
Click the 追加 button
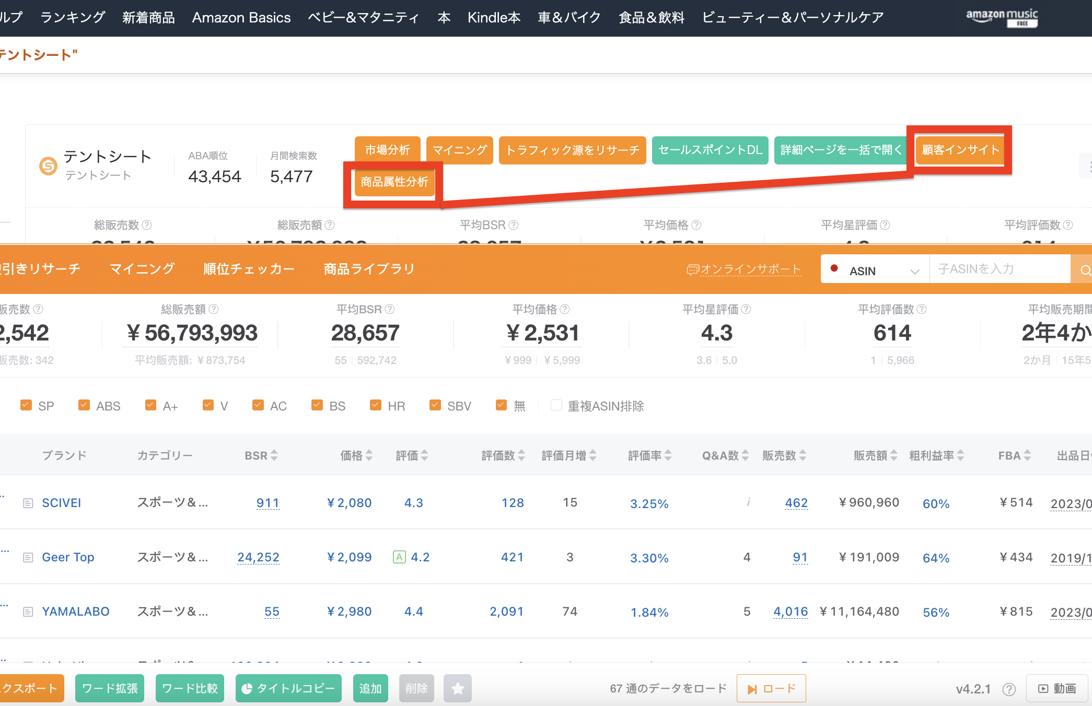[370, 688]
